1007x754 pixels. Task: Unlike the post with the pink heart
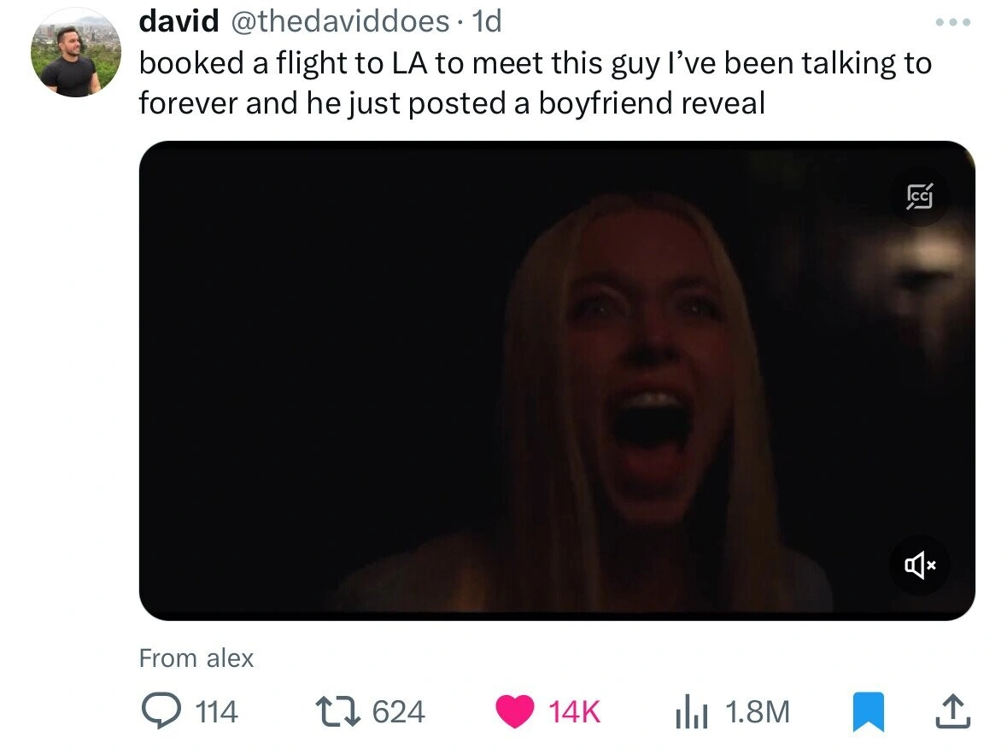[514, 711]
